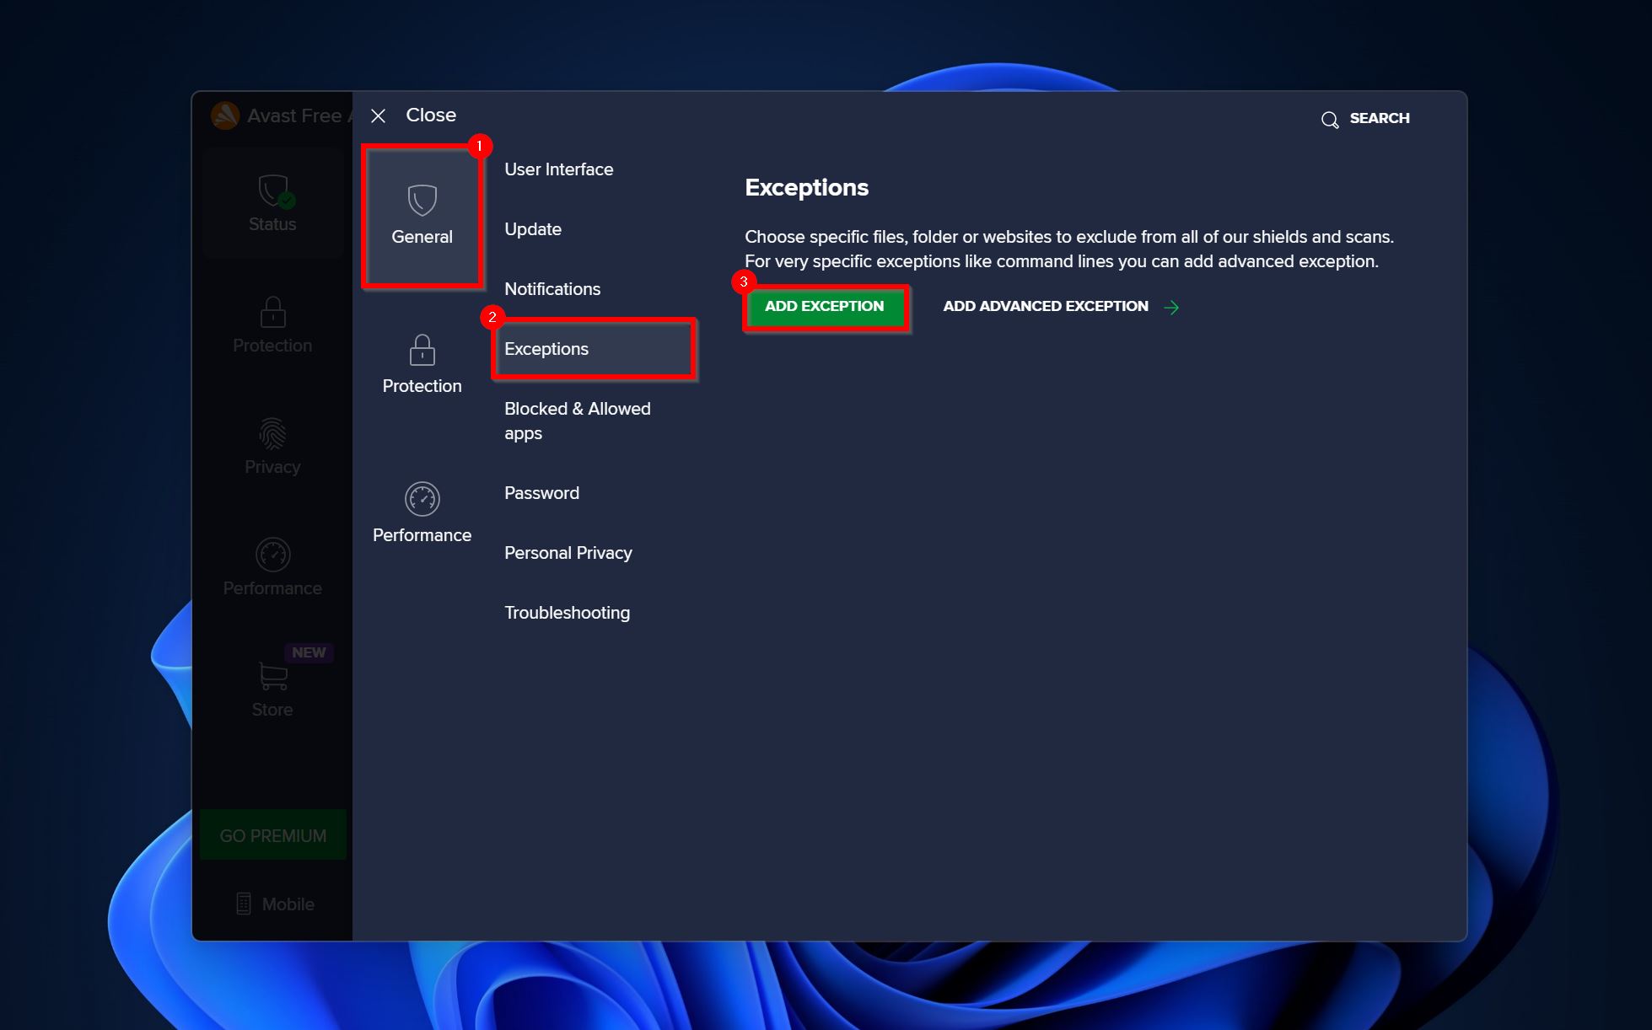Toggle GO PREMIUM upgrade option

click(x=274, y=835)
